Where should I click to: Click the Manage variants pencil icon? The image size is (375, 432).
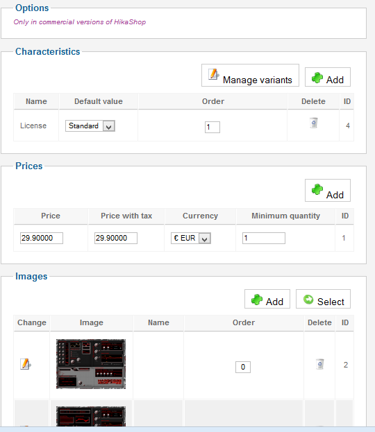(214, 74)
